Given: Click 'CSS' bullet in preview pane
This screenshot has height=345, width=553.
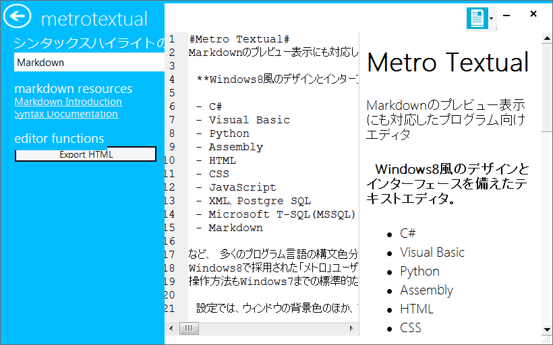Looking at the screenshot, I should pos(411,327).
